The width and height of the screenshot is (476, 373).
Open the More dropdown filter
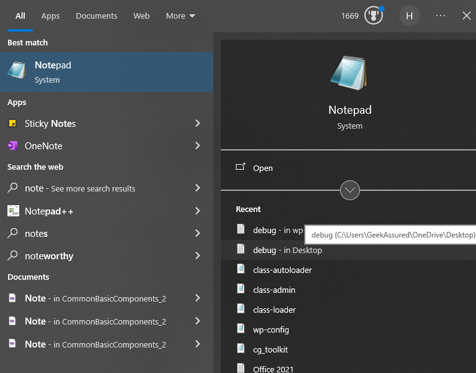click(181, 16)
